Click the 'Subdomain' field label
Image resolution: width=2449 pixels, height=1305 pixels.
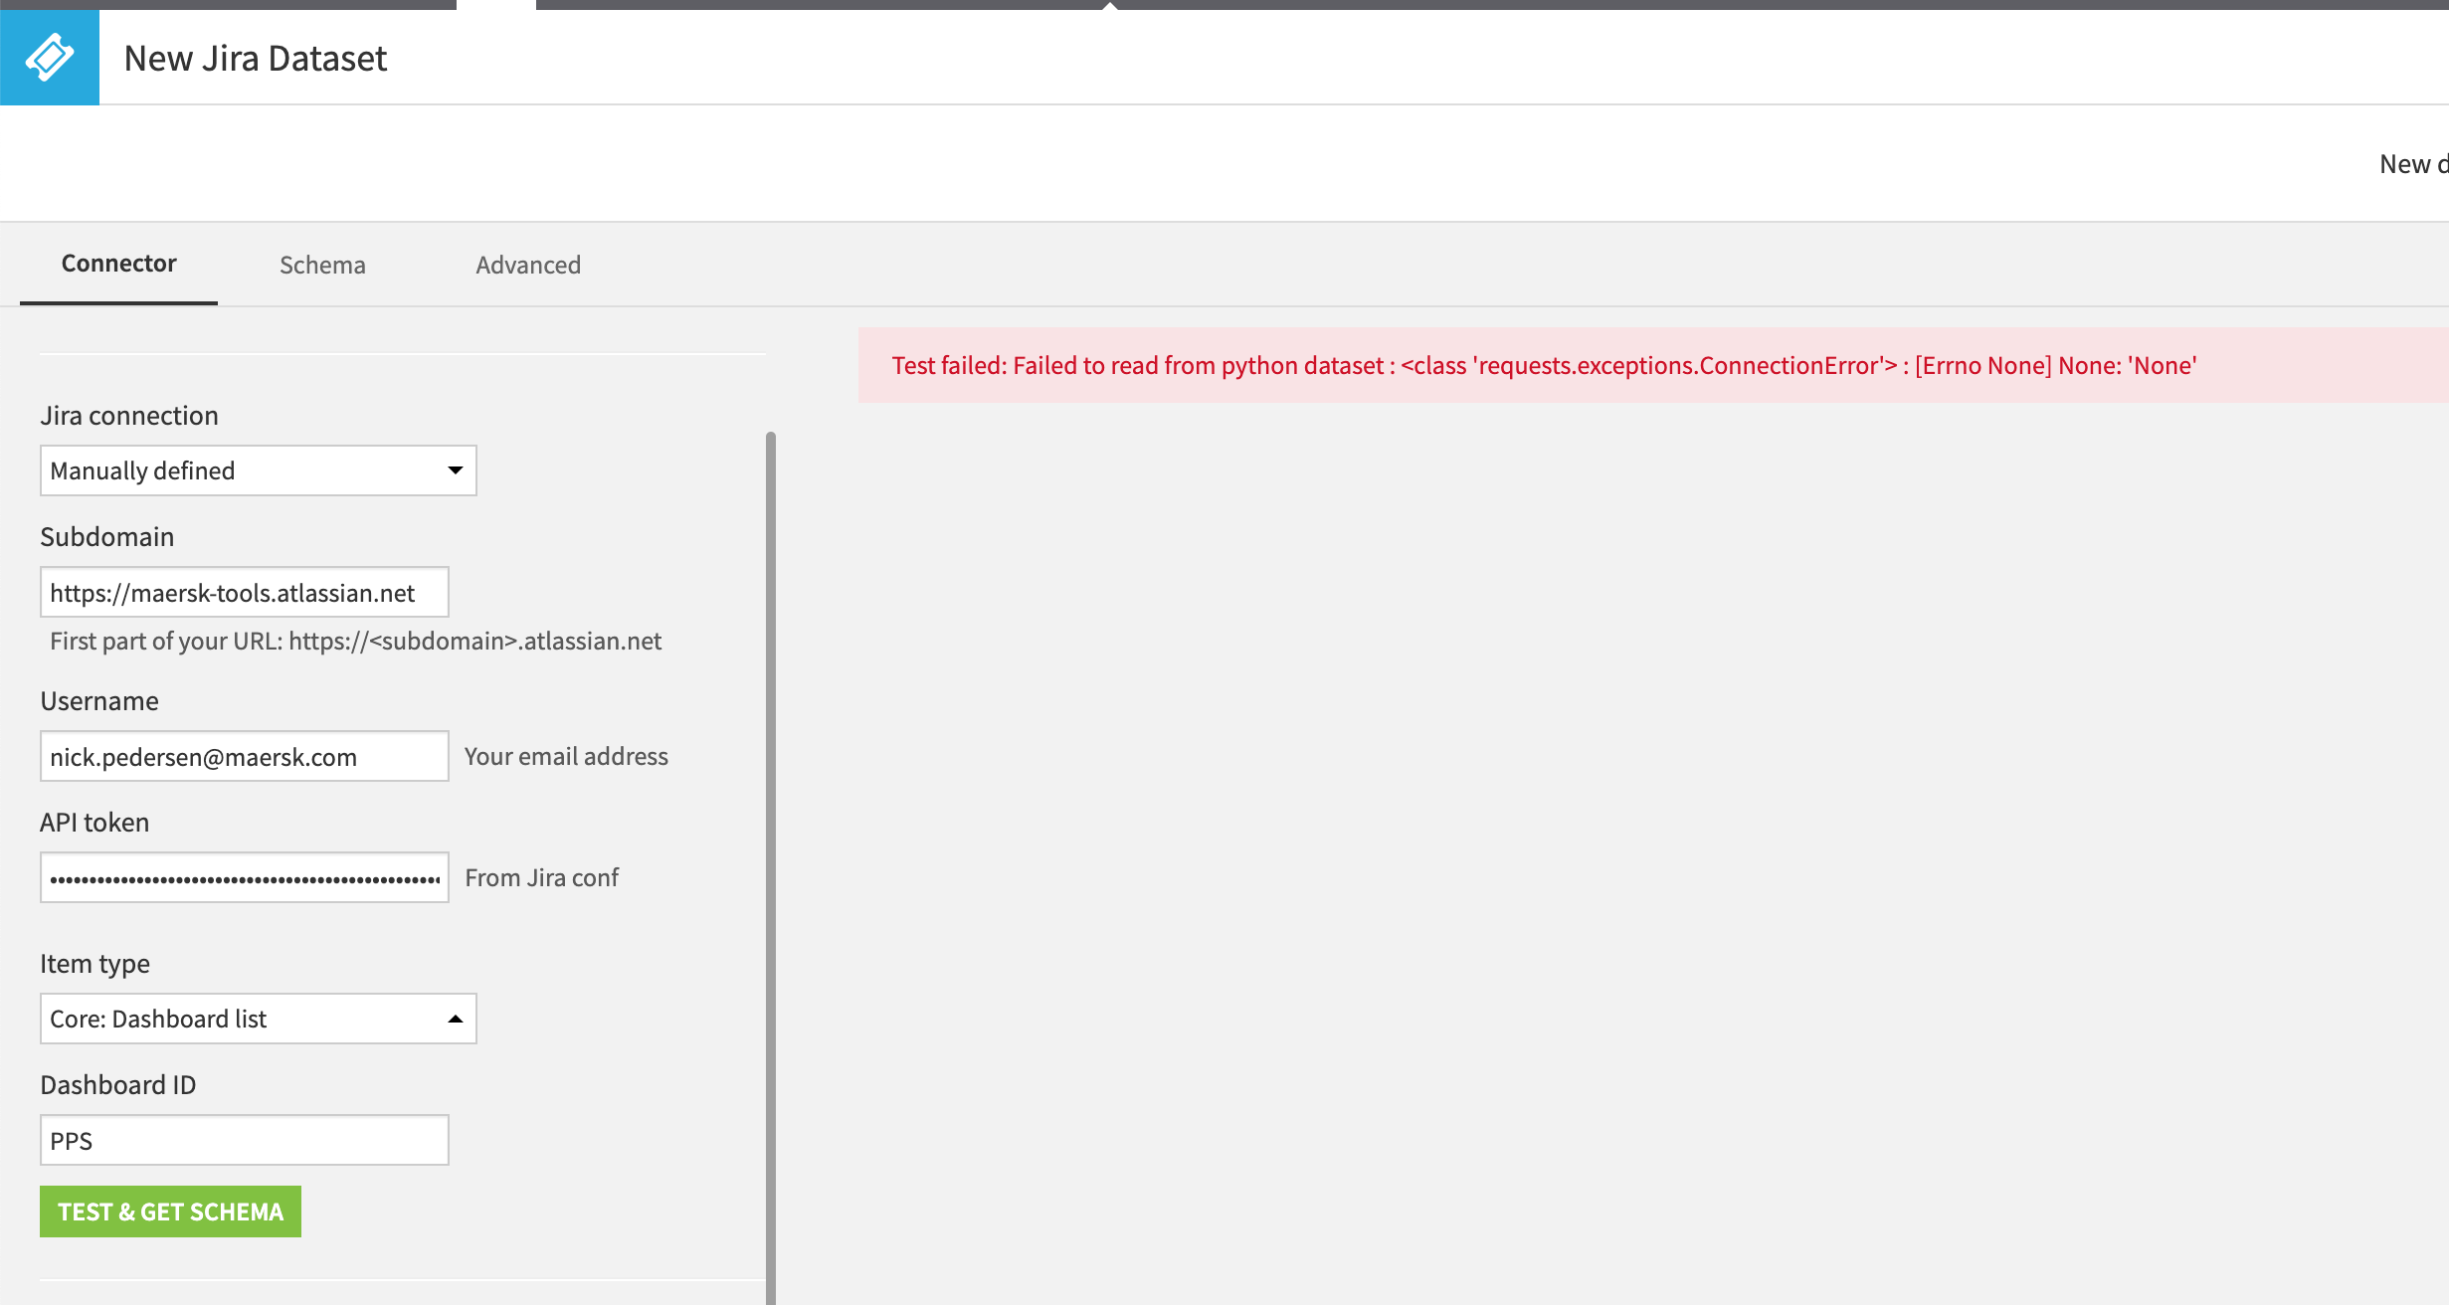(107, 537)
